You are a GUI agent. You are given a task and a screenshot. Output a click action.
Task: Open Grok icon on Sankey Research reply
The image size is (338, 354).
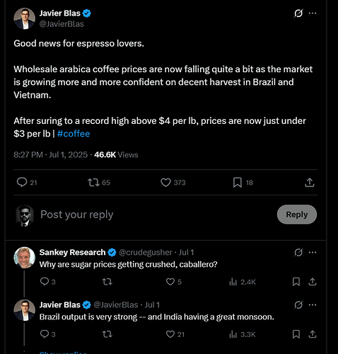pyautogui.click(x=298, y=253)
